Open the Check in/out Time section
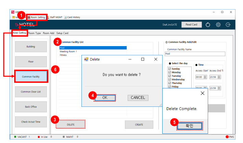243x143 pixels. coord(31,121)
